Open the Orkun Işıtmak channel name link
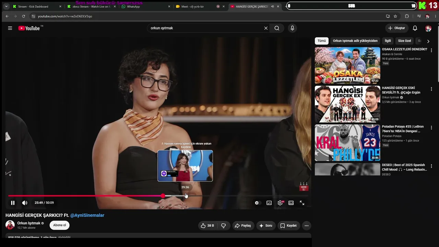 click(29, 223)
